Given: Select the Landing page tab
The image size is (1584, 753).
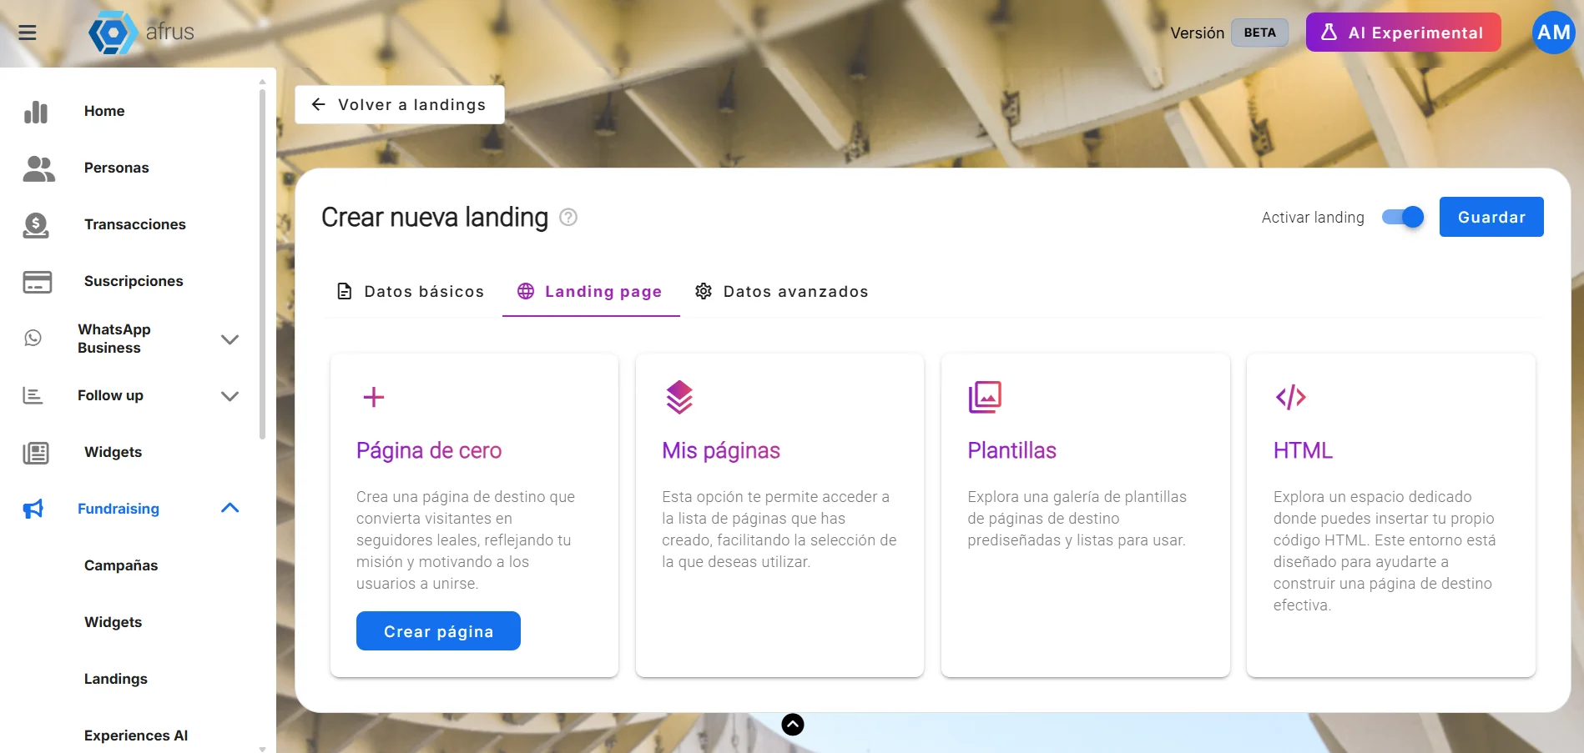Looking at the screenshot, I should click(x=590, y=291).
